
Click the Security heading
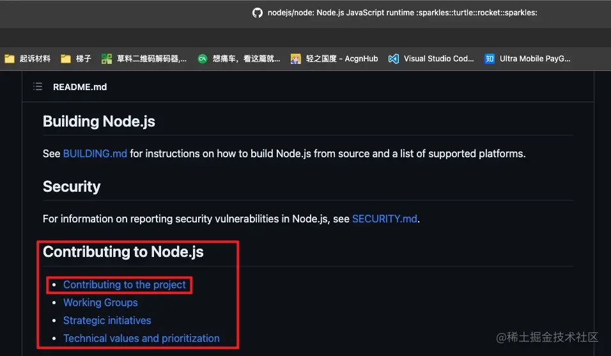pos(72,186)
